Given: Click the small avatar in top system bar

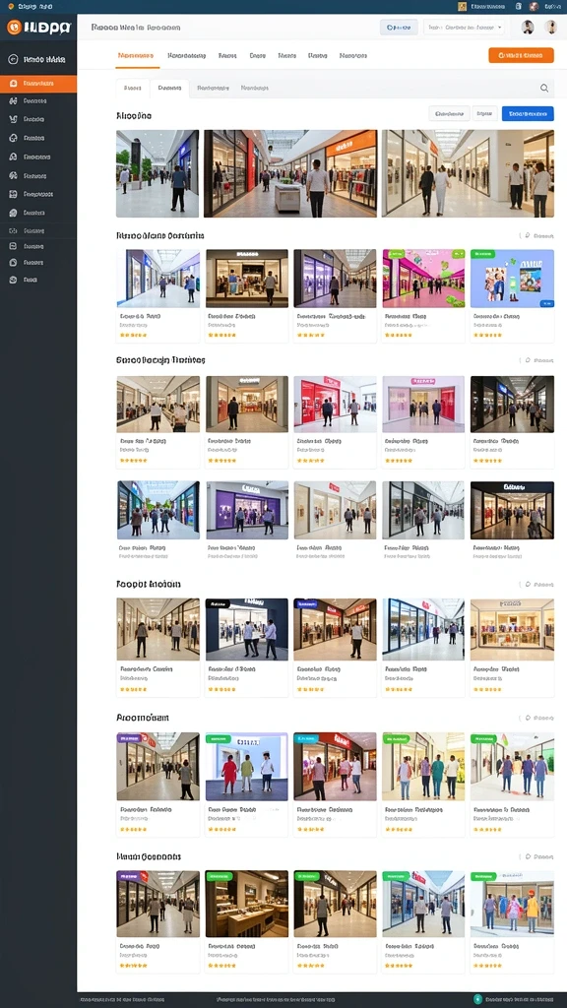Looking at the screenshot, I should (x=533, y=6).
